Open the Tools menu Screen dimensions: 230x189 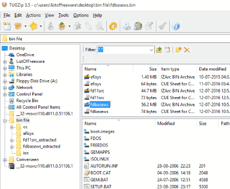point(63,15)
